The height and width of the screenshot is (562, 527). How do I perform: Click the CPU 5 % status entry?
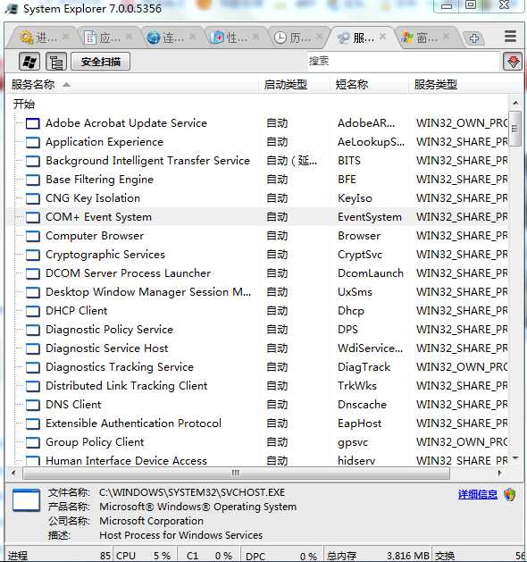(x=143, y=556)
